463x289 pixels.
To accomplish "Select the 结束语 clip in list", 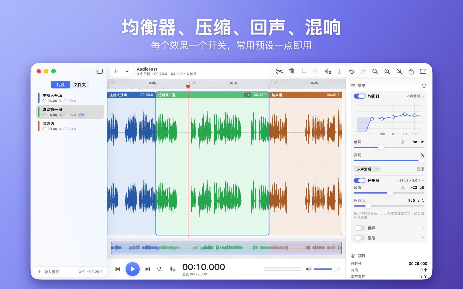I will (70, 126).
